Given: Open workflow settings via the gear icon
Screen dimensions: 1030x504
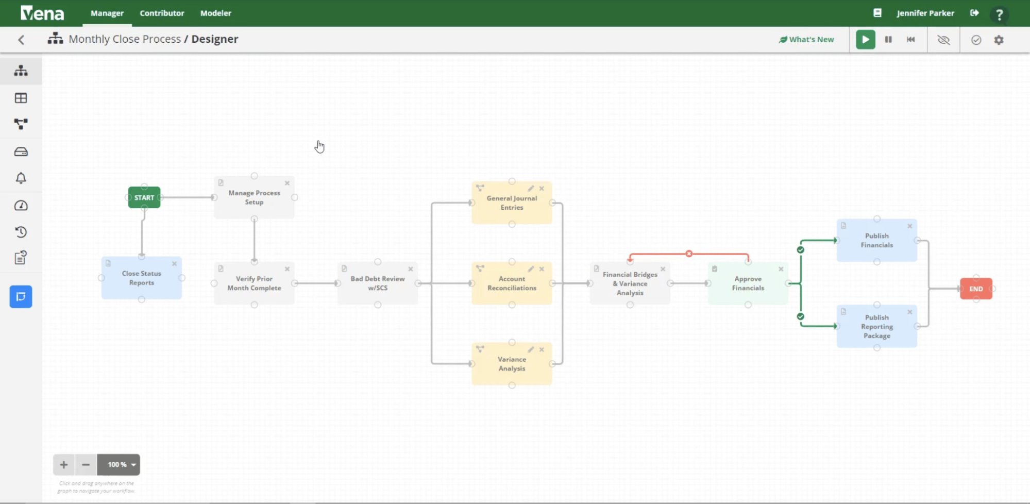Looking at the screenshot, I should (x=999, y=39).
